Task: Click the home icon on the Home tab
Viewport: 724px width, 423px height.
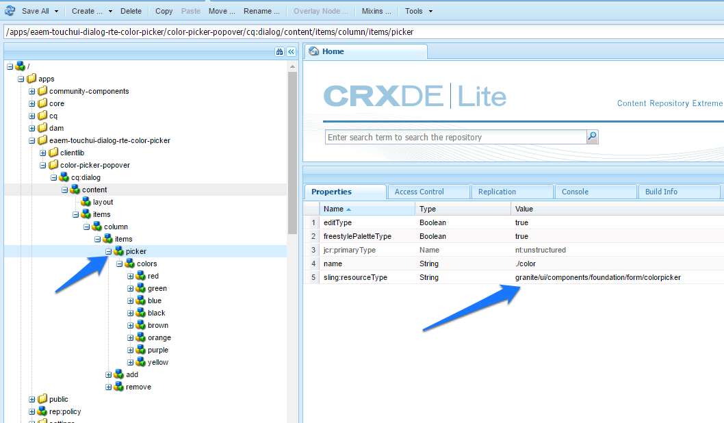Action: coord(313,51)
